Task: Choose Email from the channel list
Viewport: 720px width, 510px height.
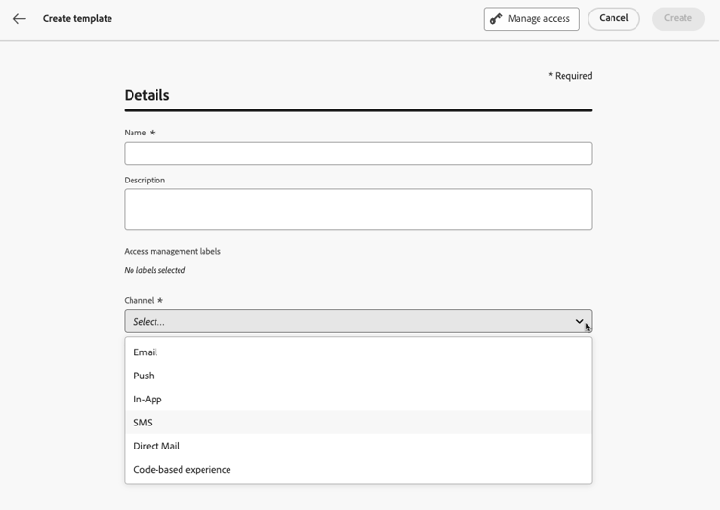Action: 146,352
